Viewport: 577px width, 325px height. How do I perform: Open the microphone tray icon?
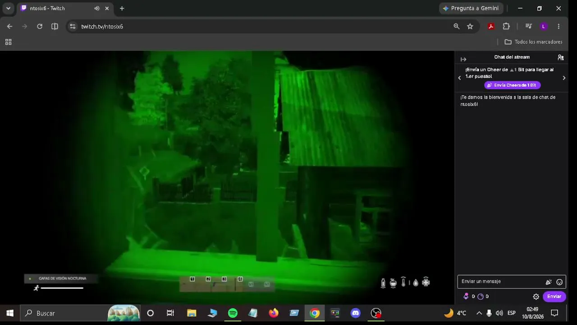[489, 313]
